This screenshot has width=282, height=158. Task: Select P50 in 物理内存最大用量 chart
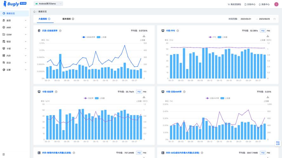pos(139,153)
